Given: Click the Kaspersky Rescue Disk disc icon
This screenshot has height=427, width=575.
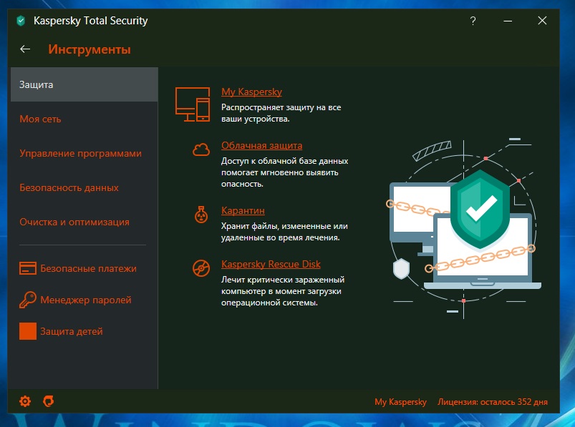Looking at the screenshot, I should pyautogui.click(x=201, y=268).
